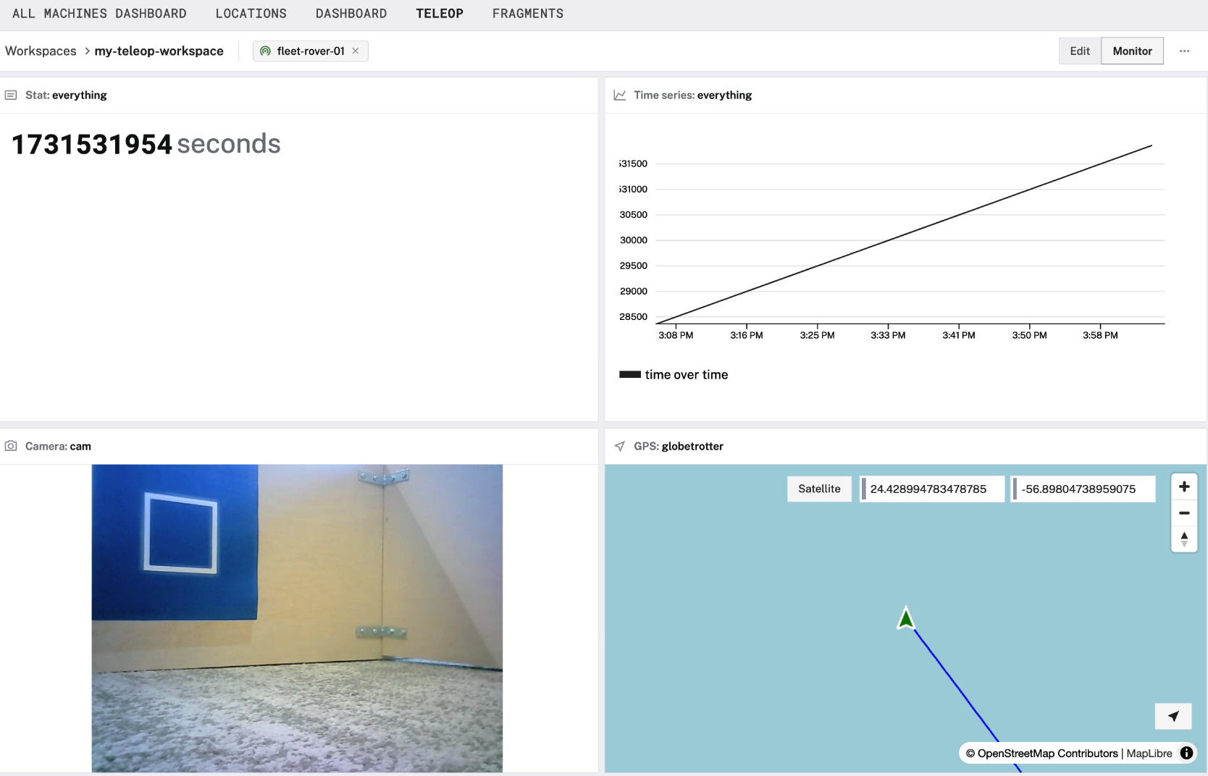Open map attribution info icon
Image resolution: width=1208 pixels, height=776 pixels.
click(x=1186, y=753)
